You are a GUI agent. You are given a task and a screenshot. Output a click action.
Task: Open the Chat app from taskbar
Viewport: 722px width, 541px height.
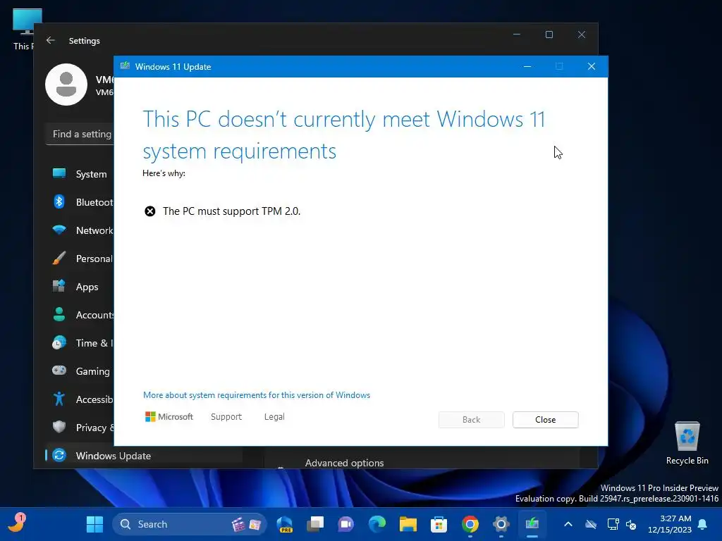pyautogui.click(x=345, y=524)
